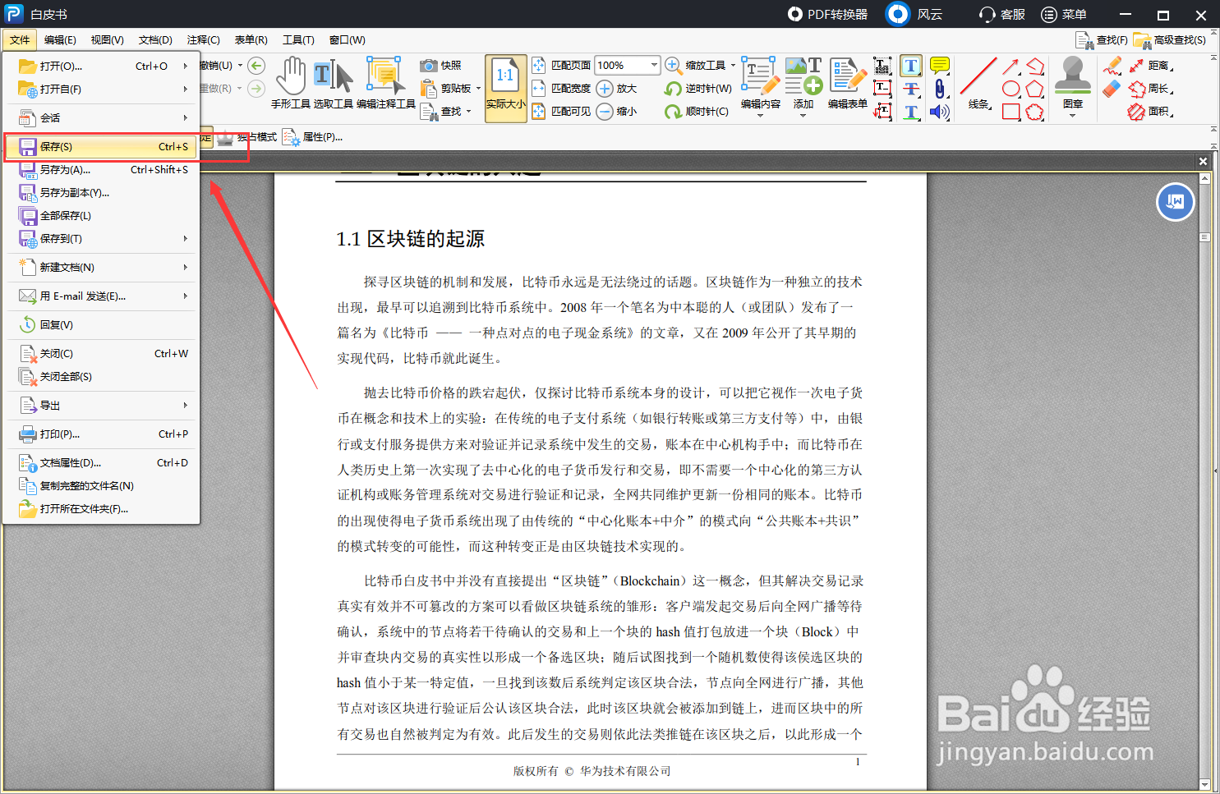This screenshot has width=1220, height=794.
Task: Click 保存(S) in File menu
Action: (x=103, y=146)
